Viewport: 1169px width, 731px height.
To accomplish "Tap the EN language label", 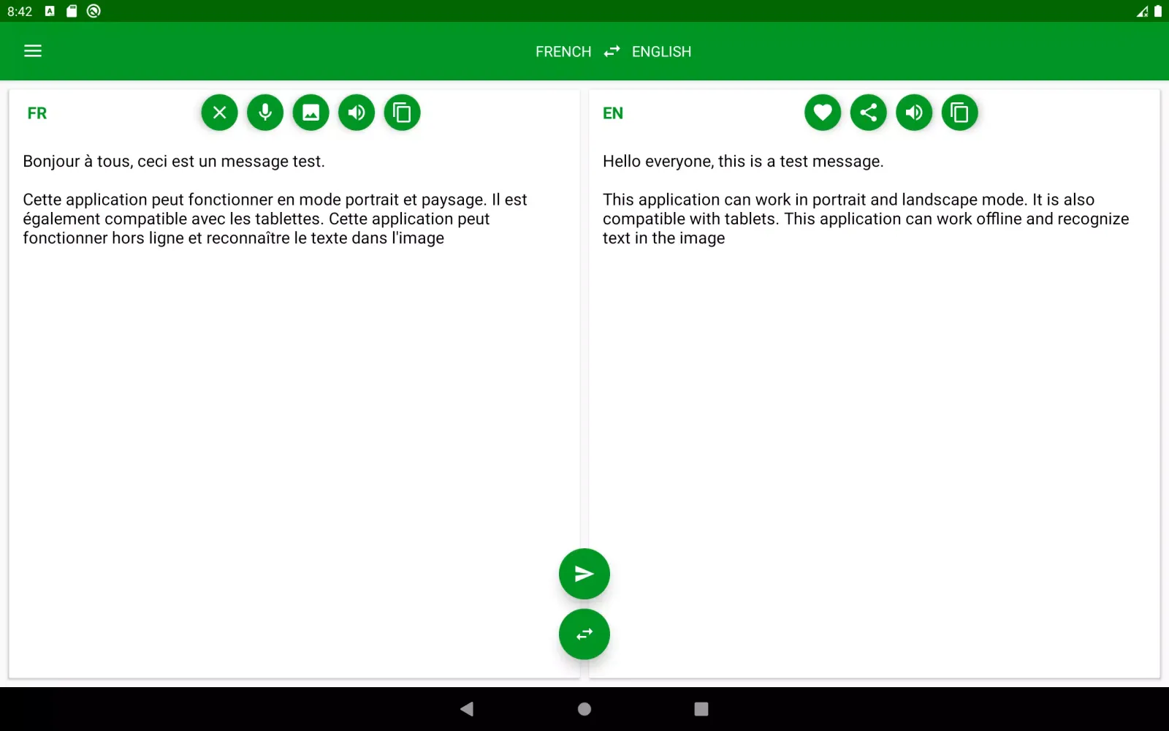I will tap(613, 113).
